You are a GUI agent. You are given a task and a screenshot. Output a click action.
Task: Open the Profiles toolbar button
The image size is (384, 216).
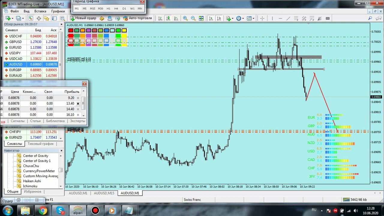(19, 18)
